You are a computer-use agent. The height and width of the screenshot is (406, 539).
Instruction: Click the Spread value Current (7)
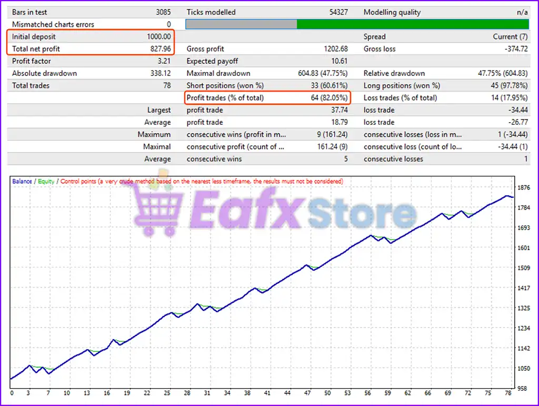click(x=510, y=36)
